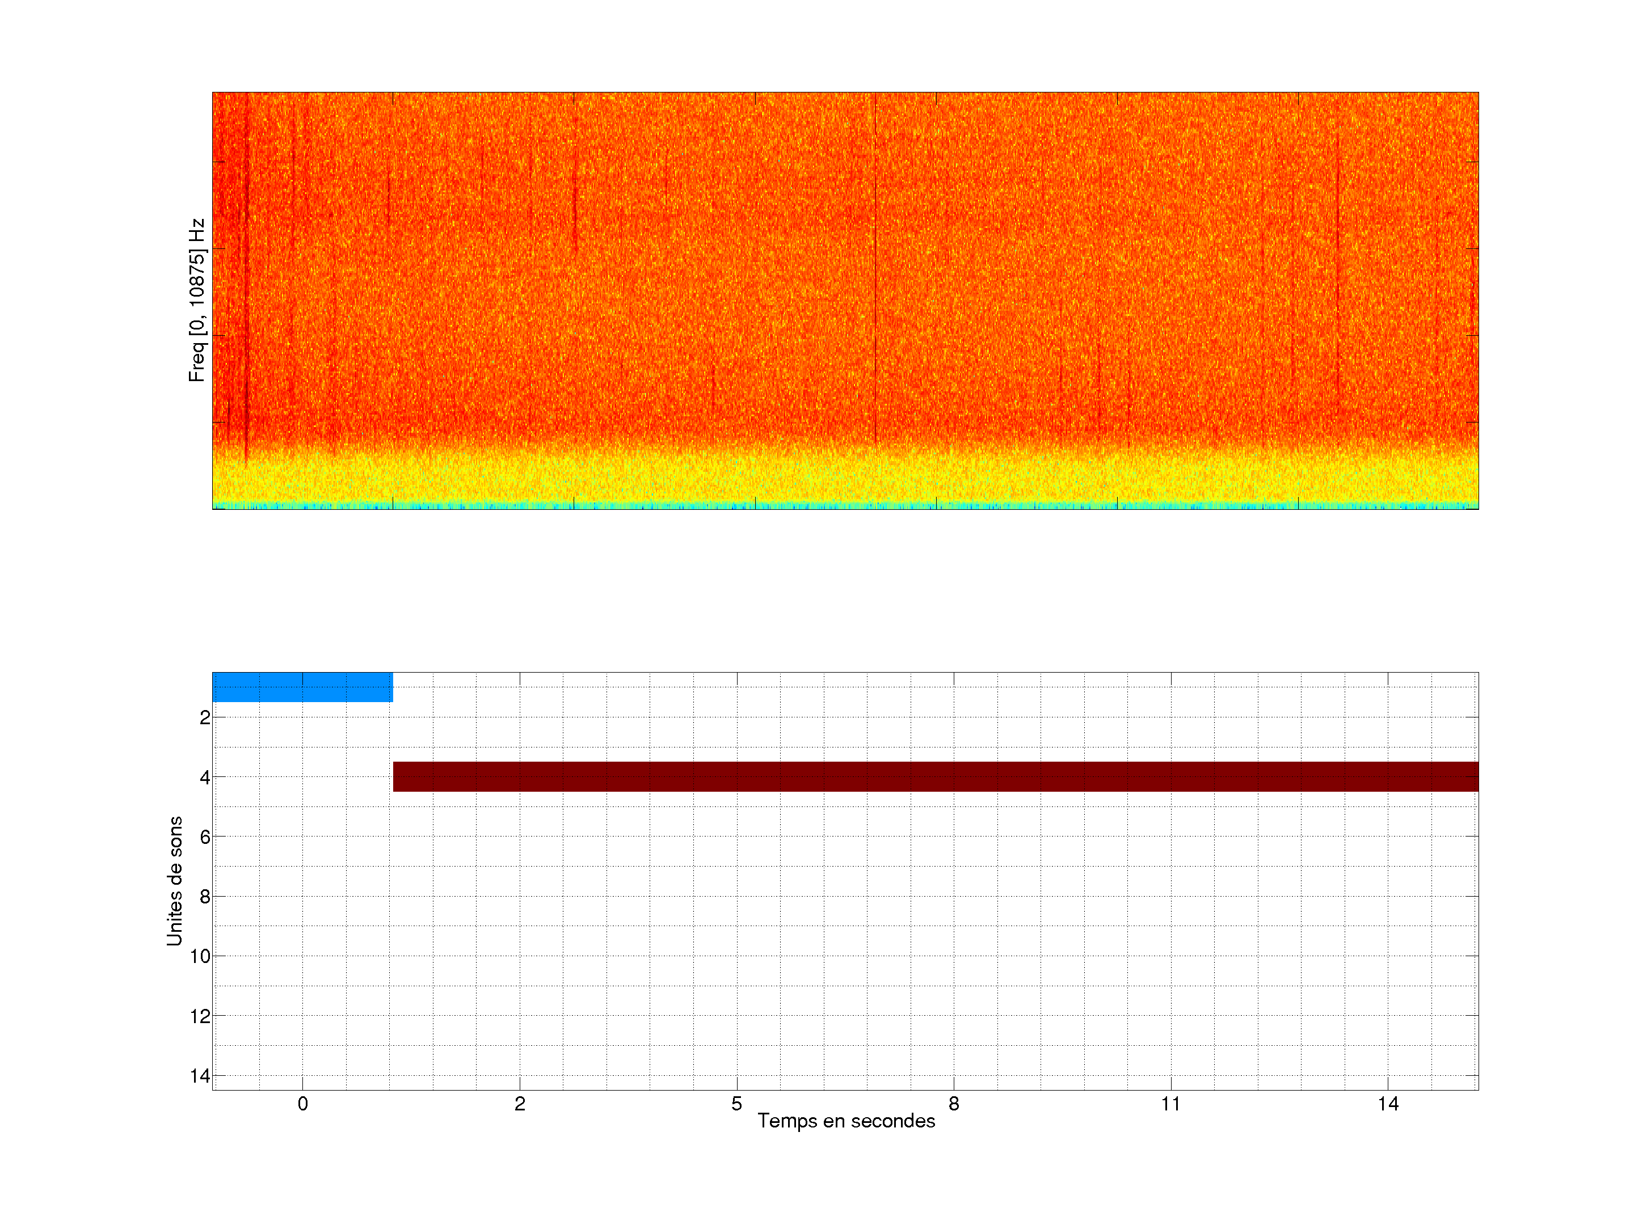Click y-axis tick label 14 (bottom) on lower plot

click(200, 1076)
